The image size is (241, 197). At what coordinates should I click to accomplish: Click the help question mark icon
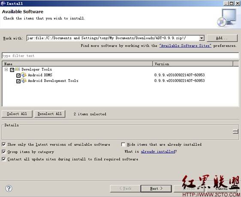click(9, 188)
